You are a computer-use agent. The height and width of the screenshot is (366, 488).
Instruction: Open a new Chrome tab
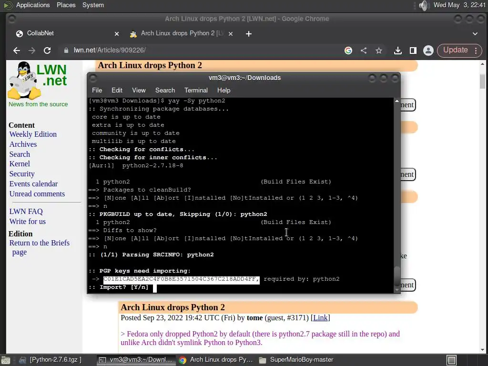[248, 34]
